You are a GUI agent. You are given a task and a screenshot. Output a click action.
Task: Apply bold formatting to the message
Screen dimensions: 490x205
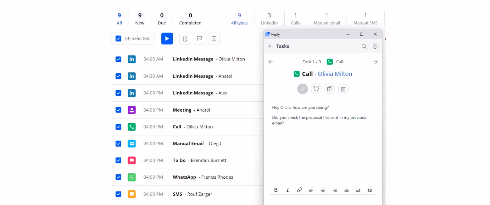[276, 190]
